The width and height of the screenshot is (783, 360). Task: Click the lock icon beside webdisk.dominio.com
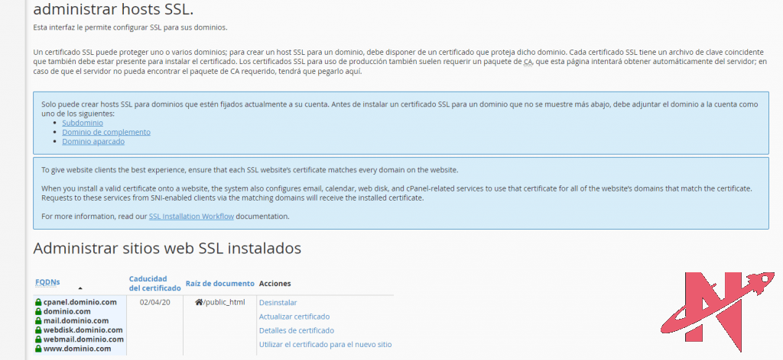point(38,329)
